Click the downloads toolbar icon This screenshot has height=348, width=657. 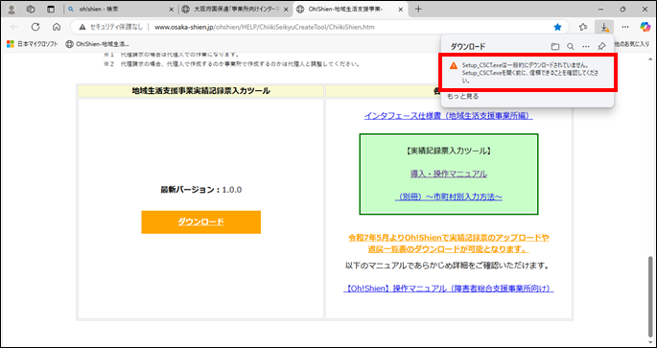pyautogui.click(x=604, y=27)
